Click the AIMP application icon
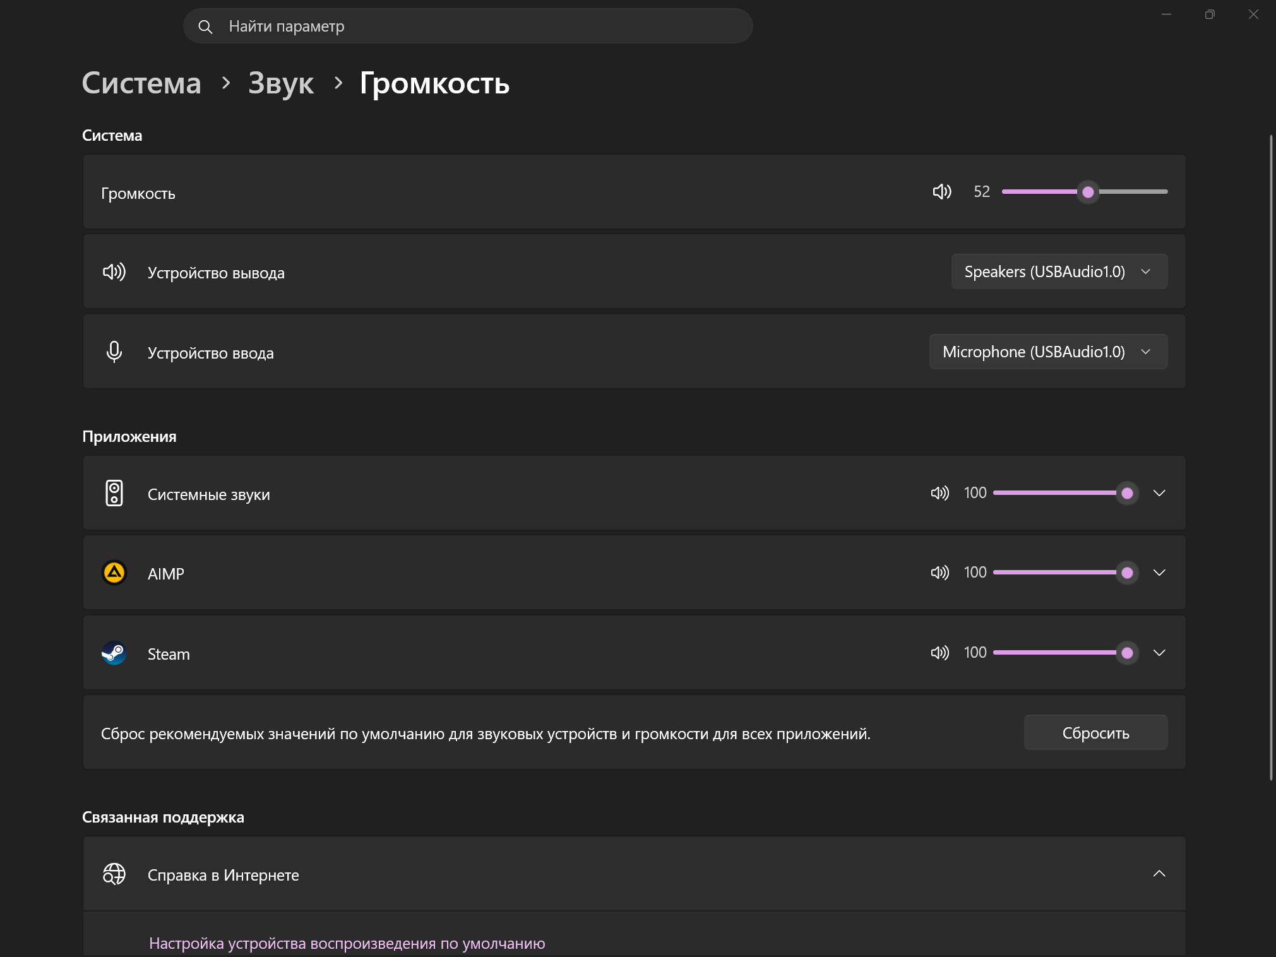This screenshot has width=1276, height=957. coord(114,573)
